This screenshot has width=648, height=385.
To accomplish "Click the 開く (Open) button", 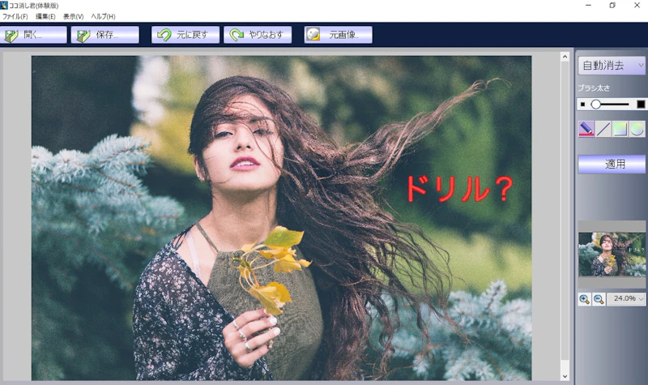I will [33, 35].
